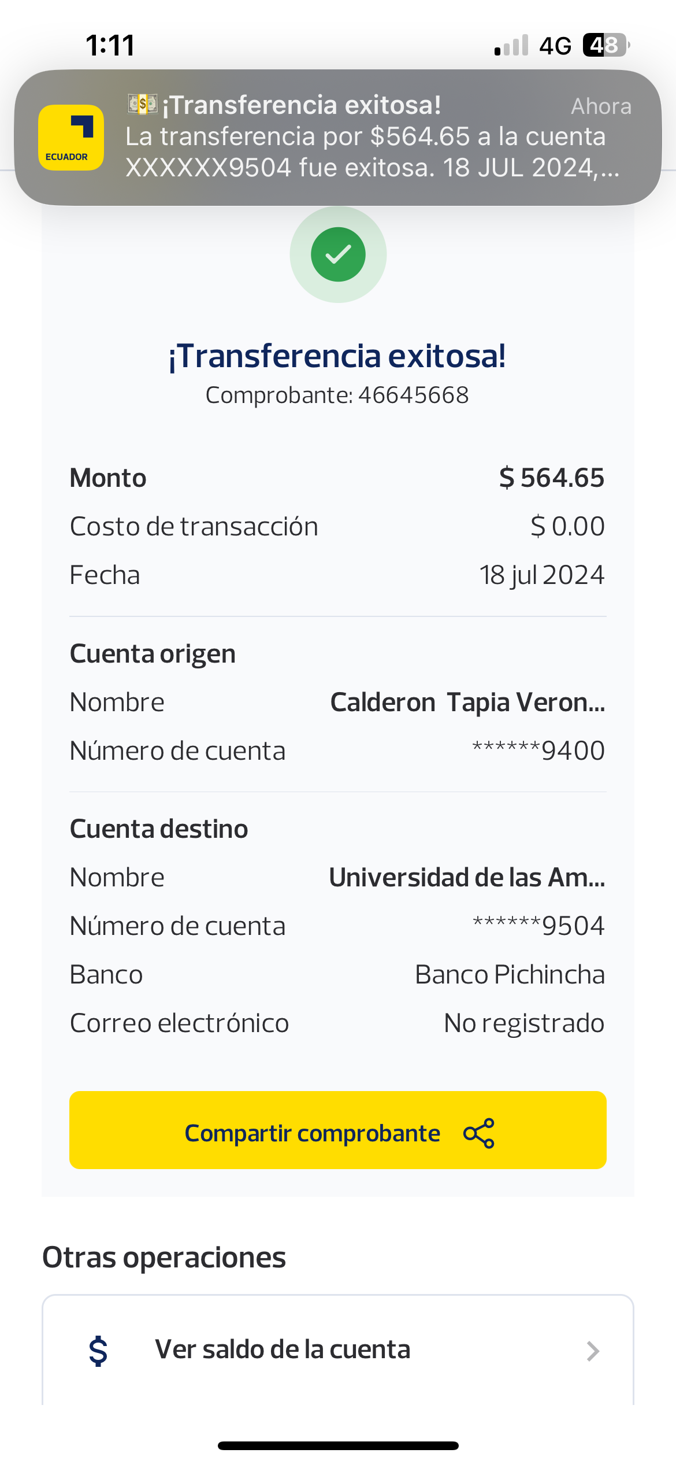Tap the destination account number ending 9504
The width and height of the screenshot is (676, 1464).
pos(538,926)
